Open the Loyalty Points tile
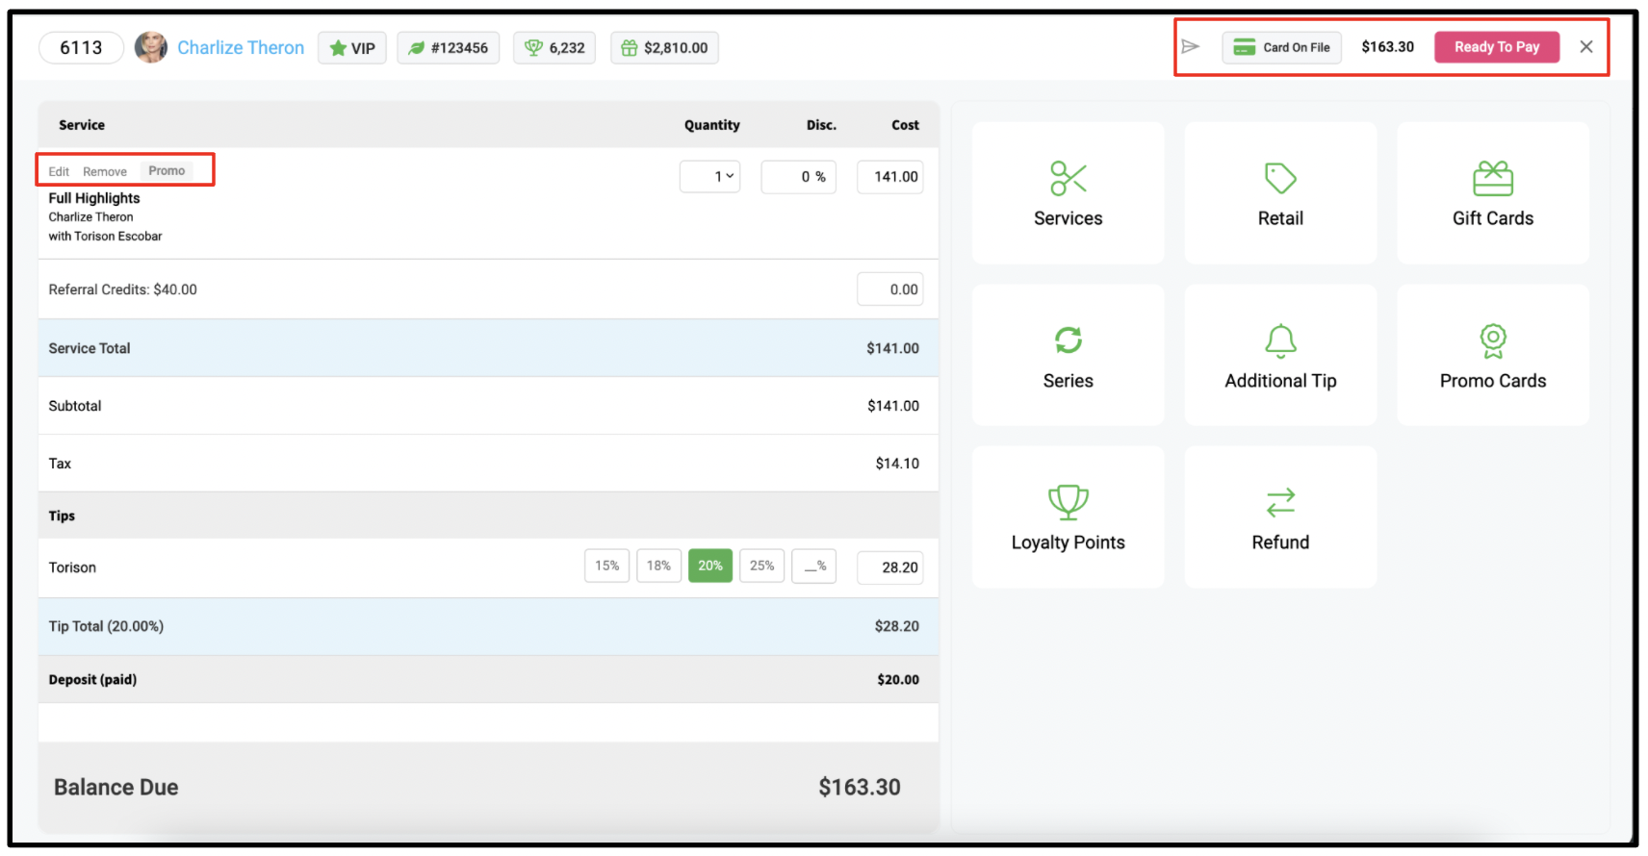 pyautogui.click(x=1068, y=516)
